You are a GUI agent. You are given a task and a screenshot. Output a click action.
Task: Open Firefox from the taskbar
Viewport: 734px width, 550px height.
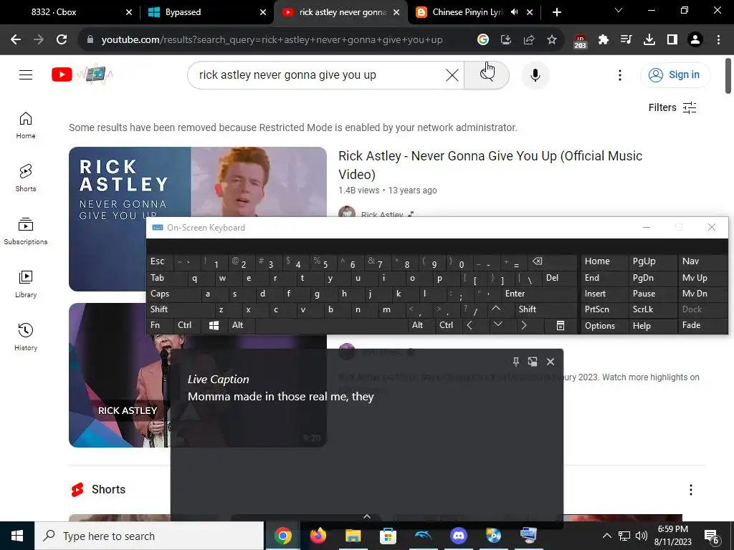click(x=318, y=536)
